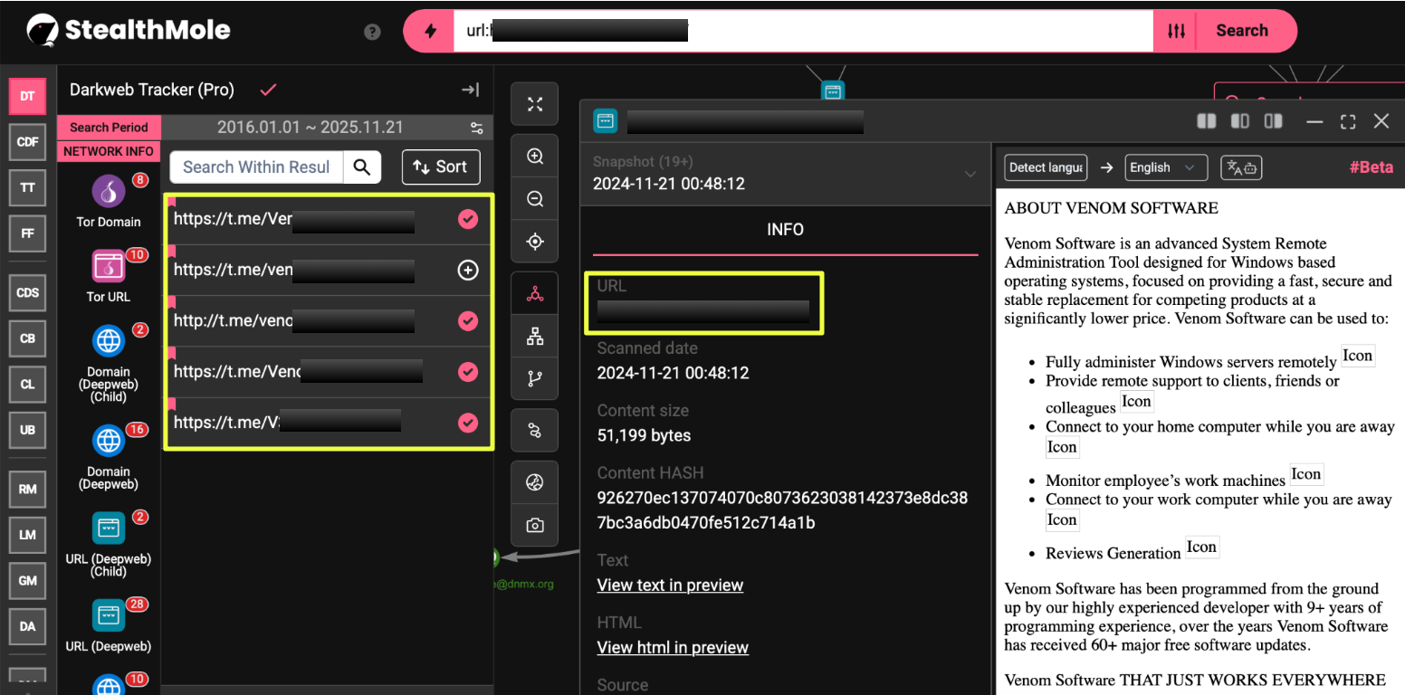Click the translate icon in preview panel

pos(1241,167)
